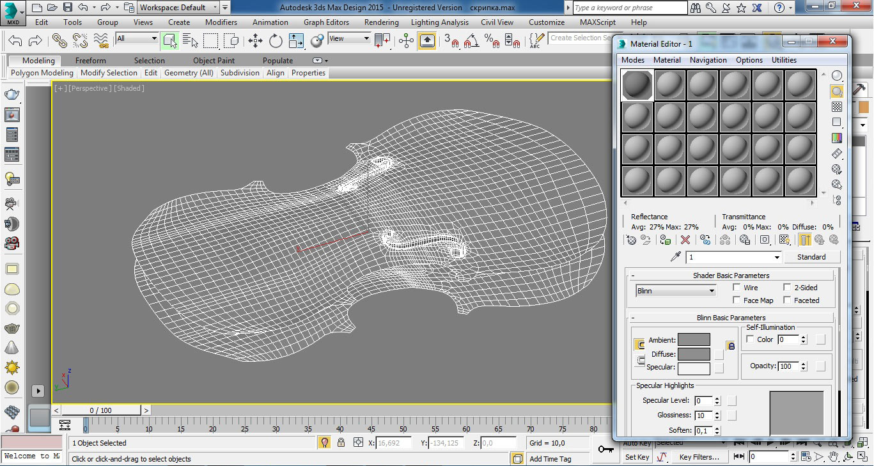The image size is (874, 466).
Task: Check the Self-Illumination Color checkbox
Action: (x=751, y=339)
